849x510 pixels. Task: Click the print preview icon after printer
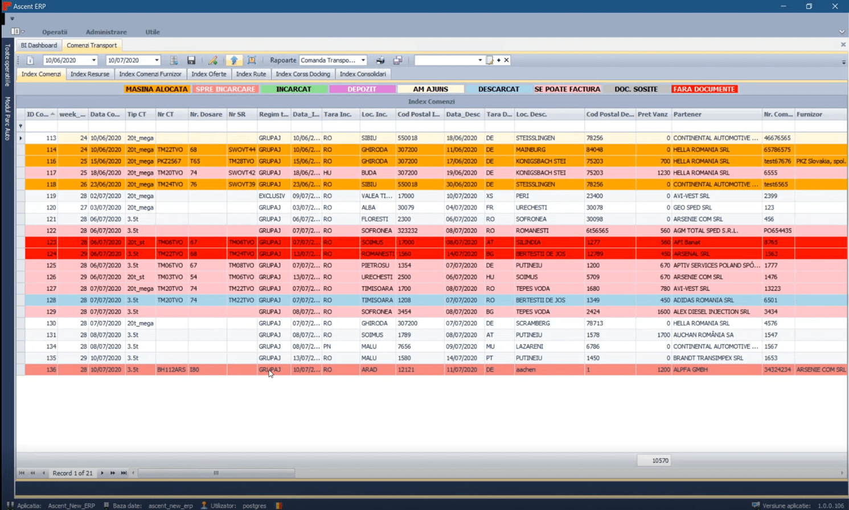[x=397, y=60]
